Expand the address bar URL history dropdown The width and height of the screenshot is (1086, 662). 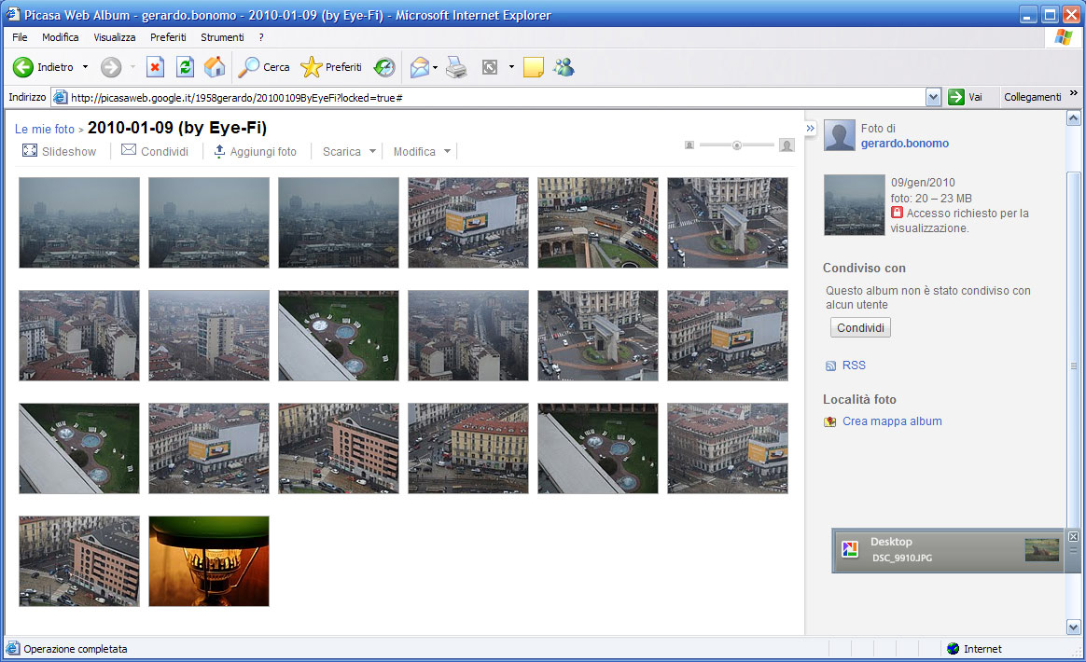point(933,97)
